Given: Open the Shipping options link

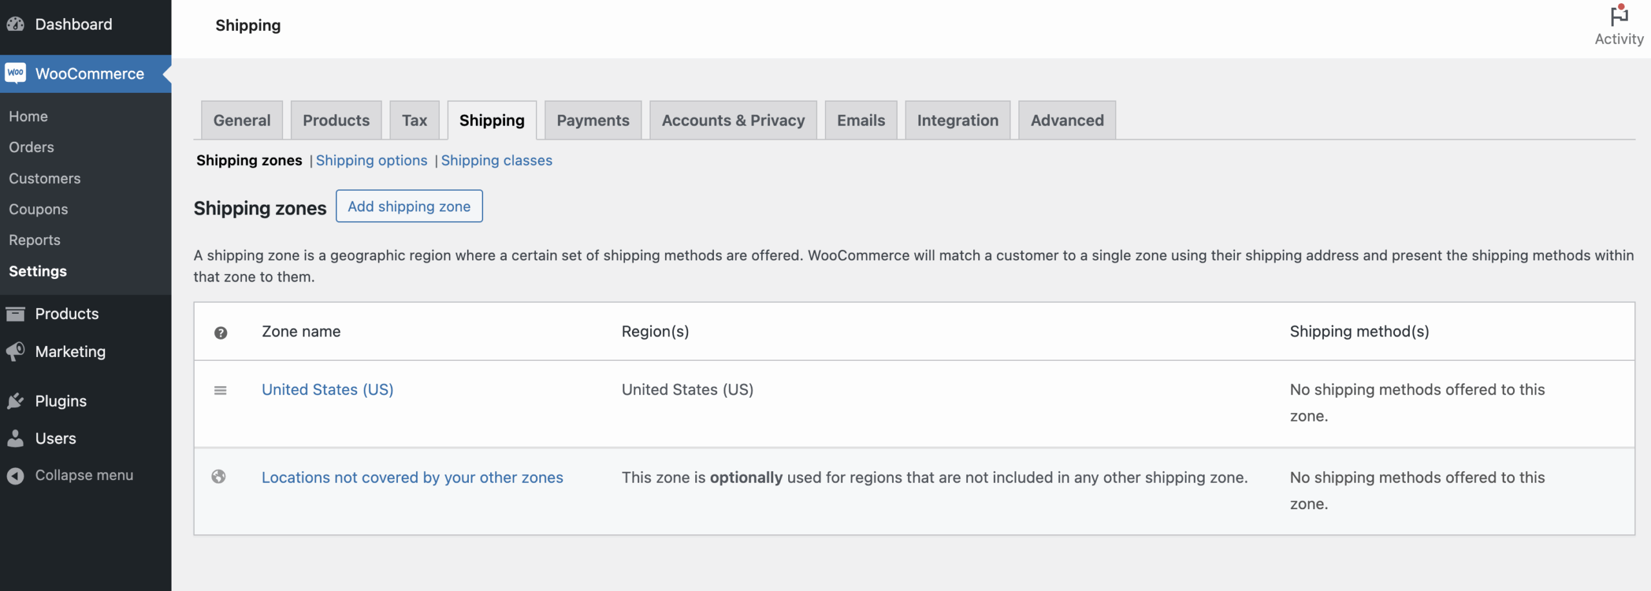Looking at the screenshot, I should coord(371,160).
